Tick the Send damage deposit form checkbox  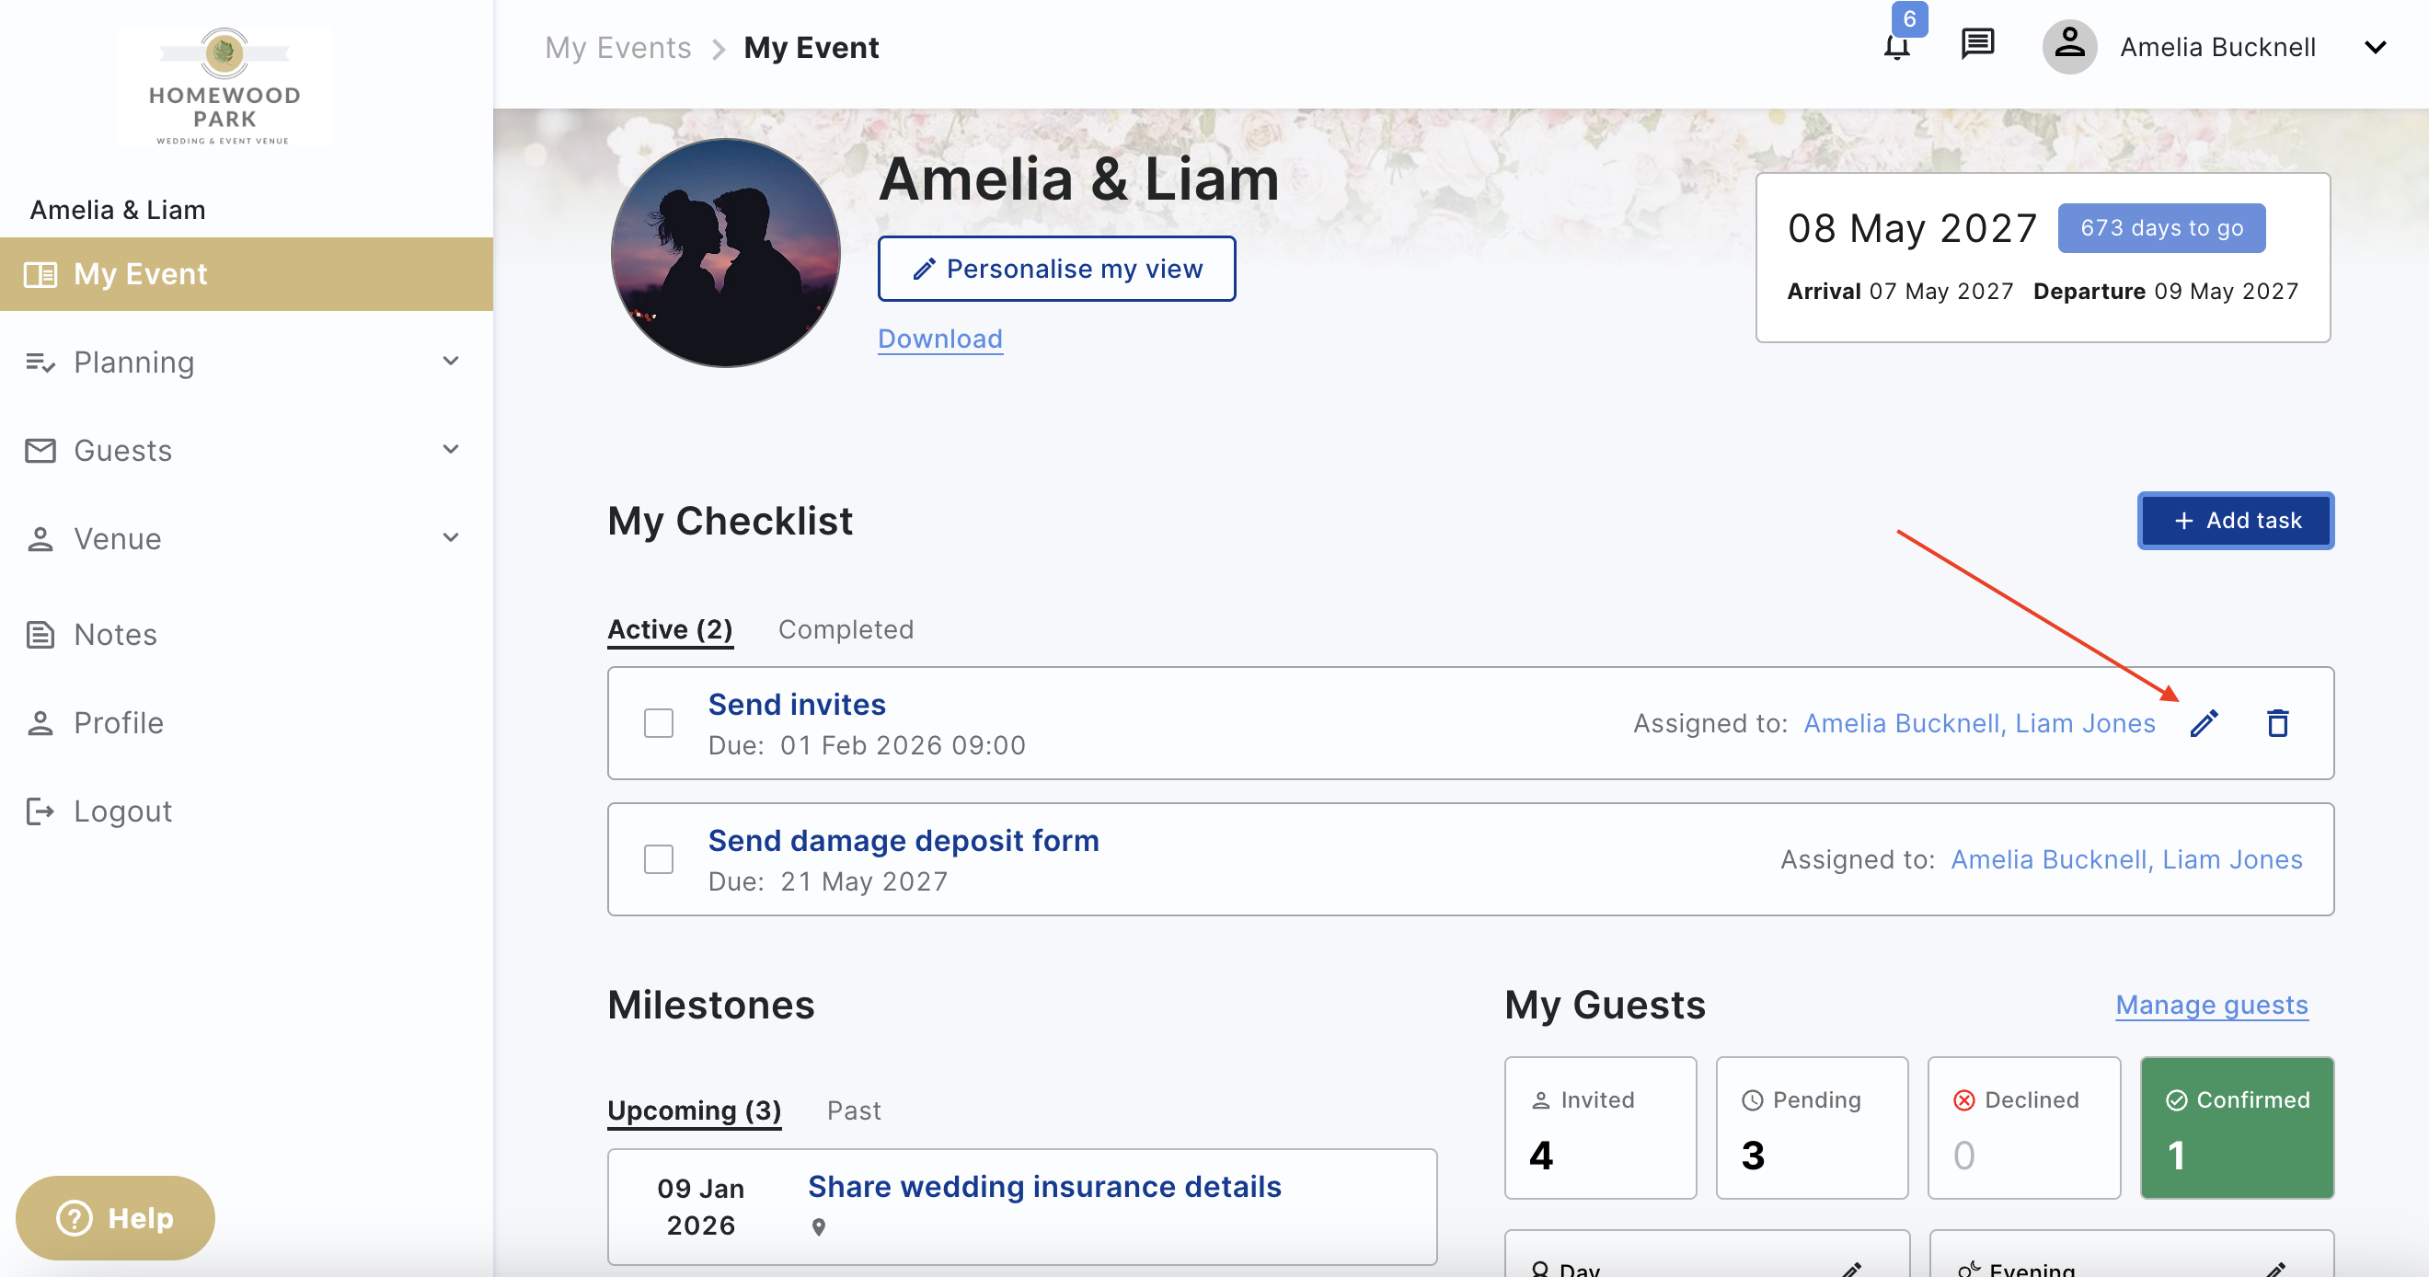click(658, 859)
